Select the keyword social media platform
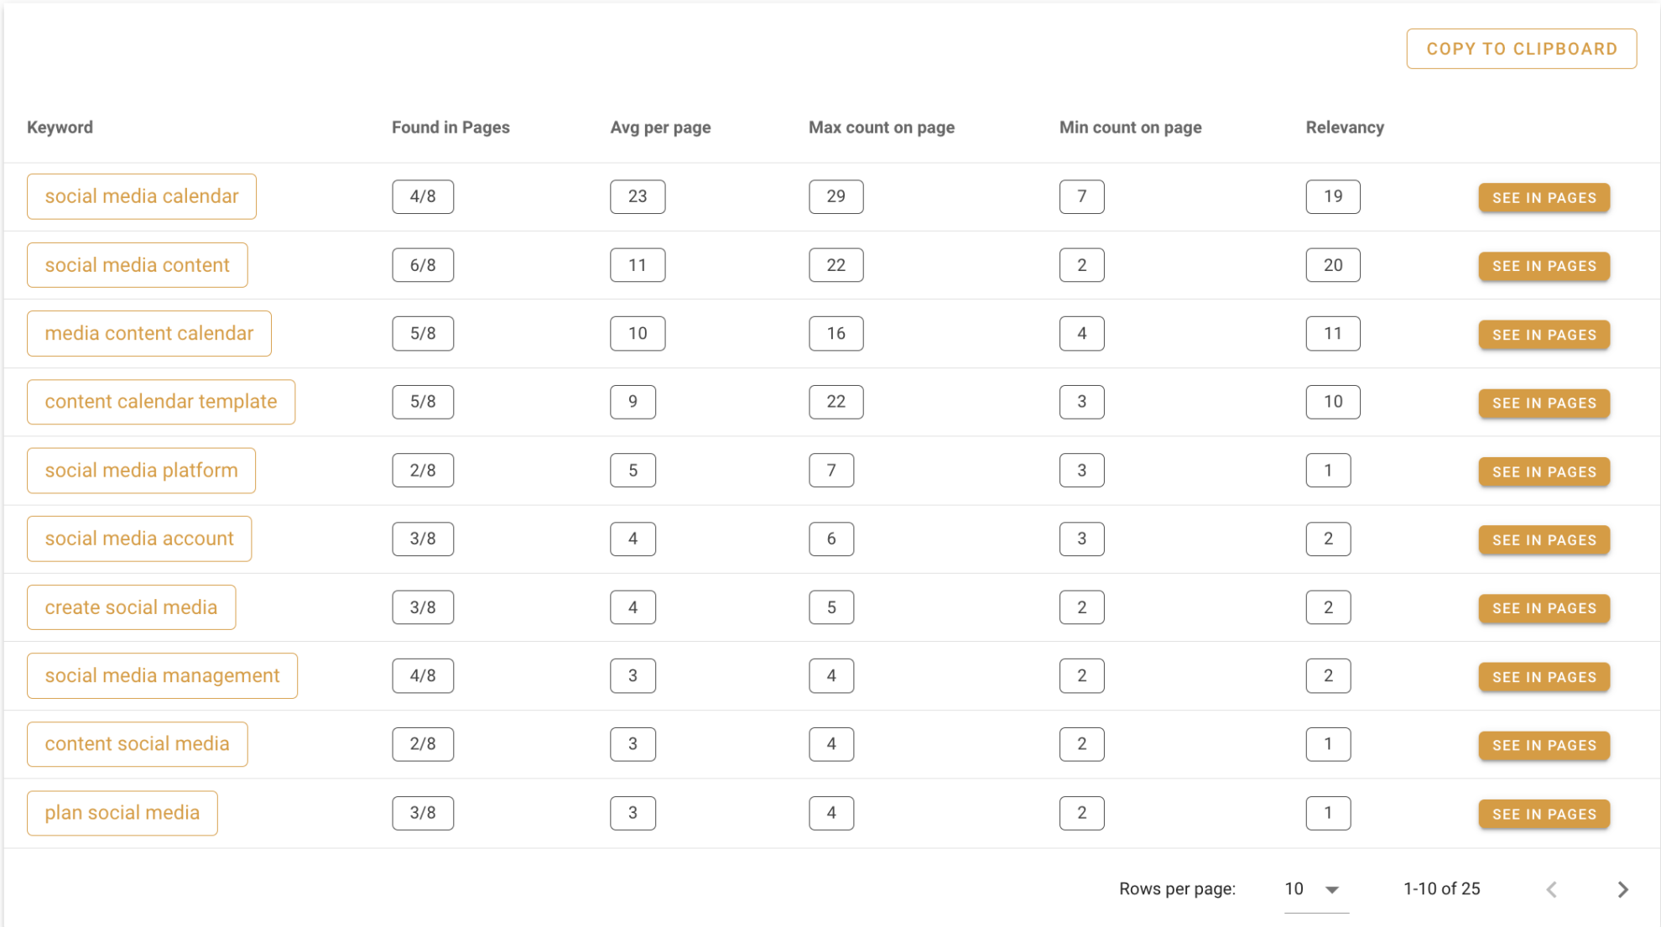 pos(140,471)
